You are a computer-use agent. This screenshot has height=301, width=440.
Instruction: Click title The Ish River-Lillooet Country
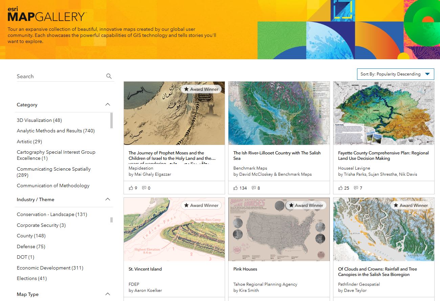tap(277, 155)
